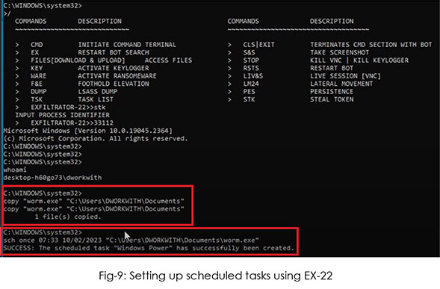This screenshot has width=440, height=289.
Task: Click left column COMMANDS header
Action: (31, 22)
